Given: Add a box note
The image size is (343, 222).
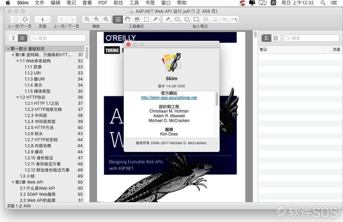Looking at the screenshot, I should click(196, 20).
